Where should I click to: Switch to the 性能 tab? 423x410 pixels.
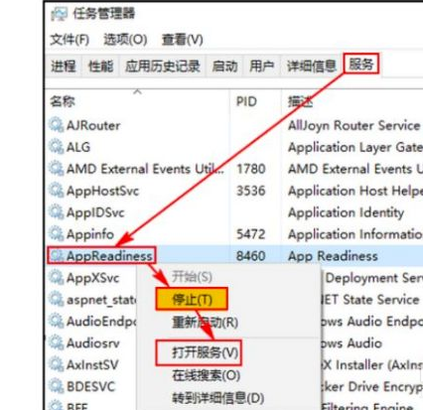[x=100, y=67]
